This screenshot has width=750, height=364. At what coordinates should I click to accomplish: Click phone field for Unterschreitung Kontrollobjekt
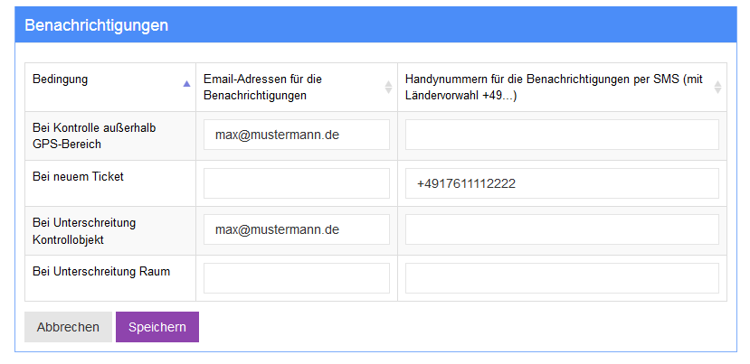pyautogui.click(x=562, y=229)
